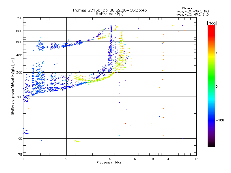Click the y-axis tick label '600'
Viewport: 231px width, 173px height.
click(x=19, y=31)
